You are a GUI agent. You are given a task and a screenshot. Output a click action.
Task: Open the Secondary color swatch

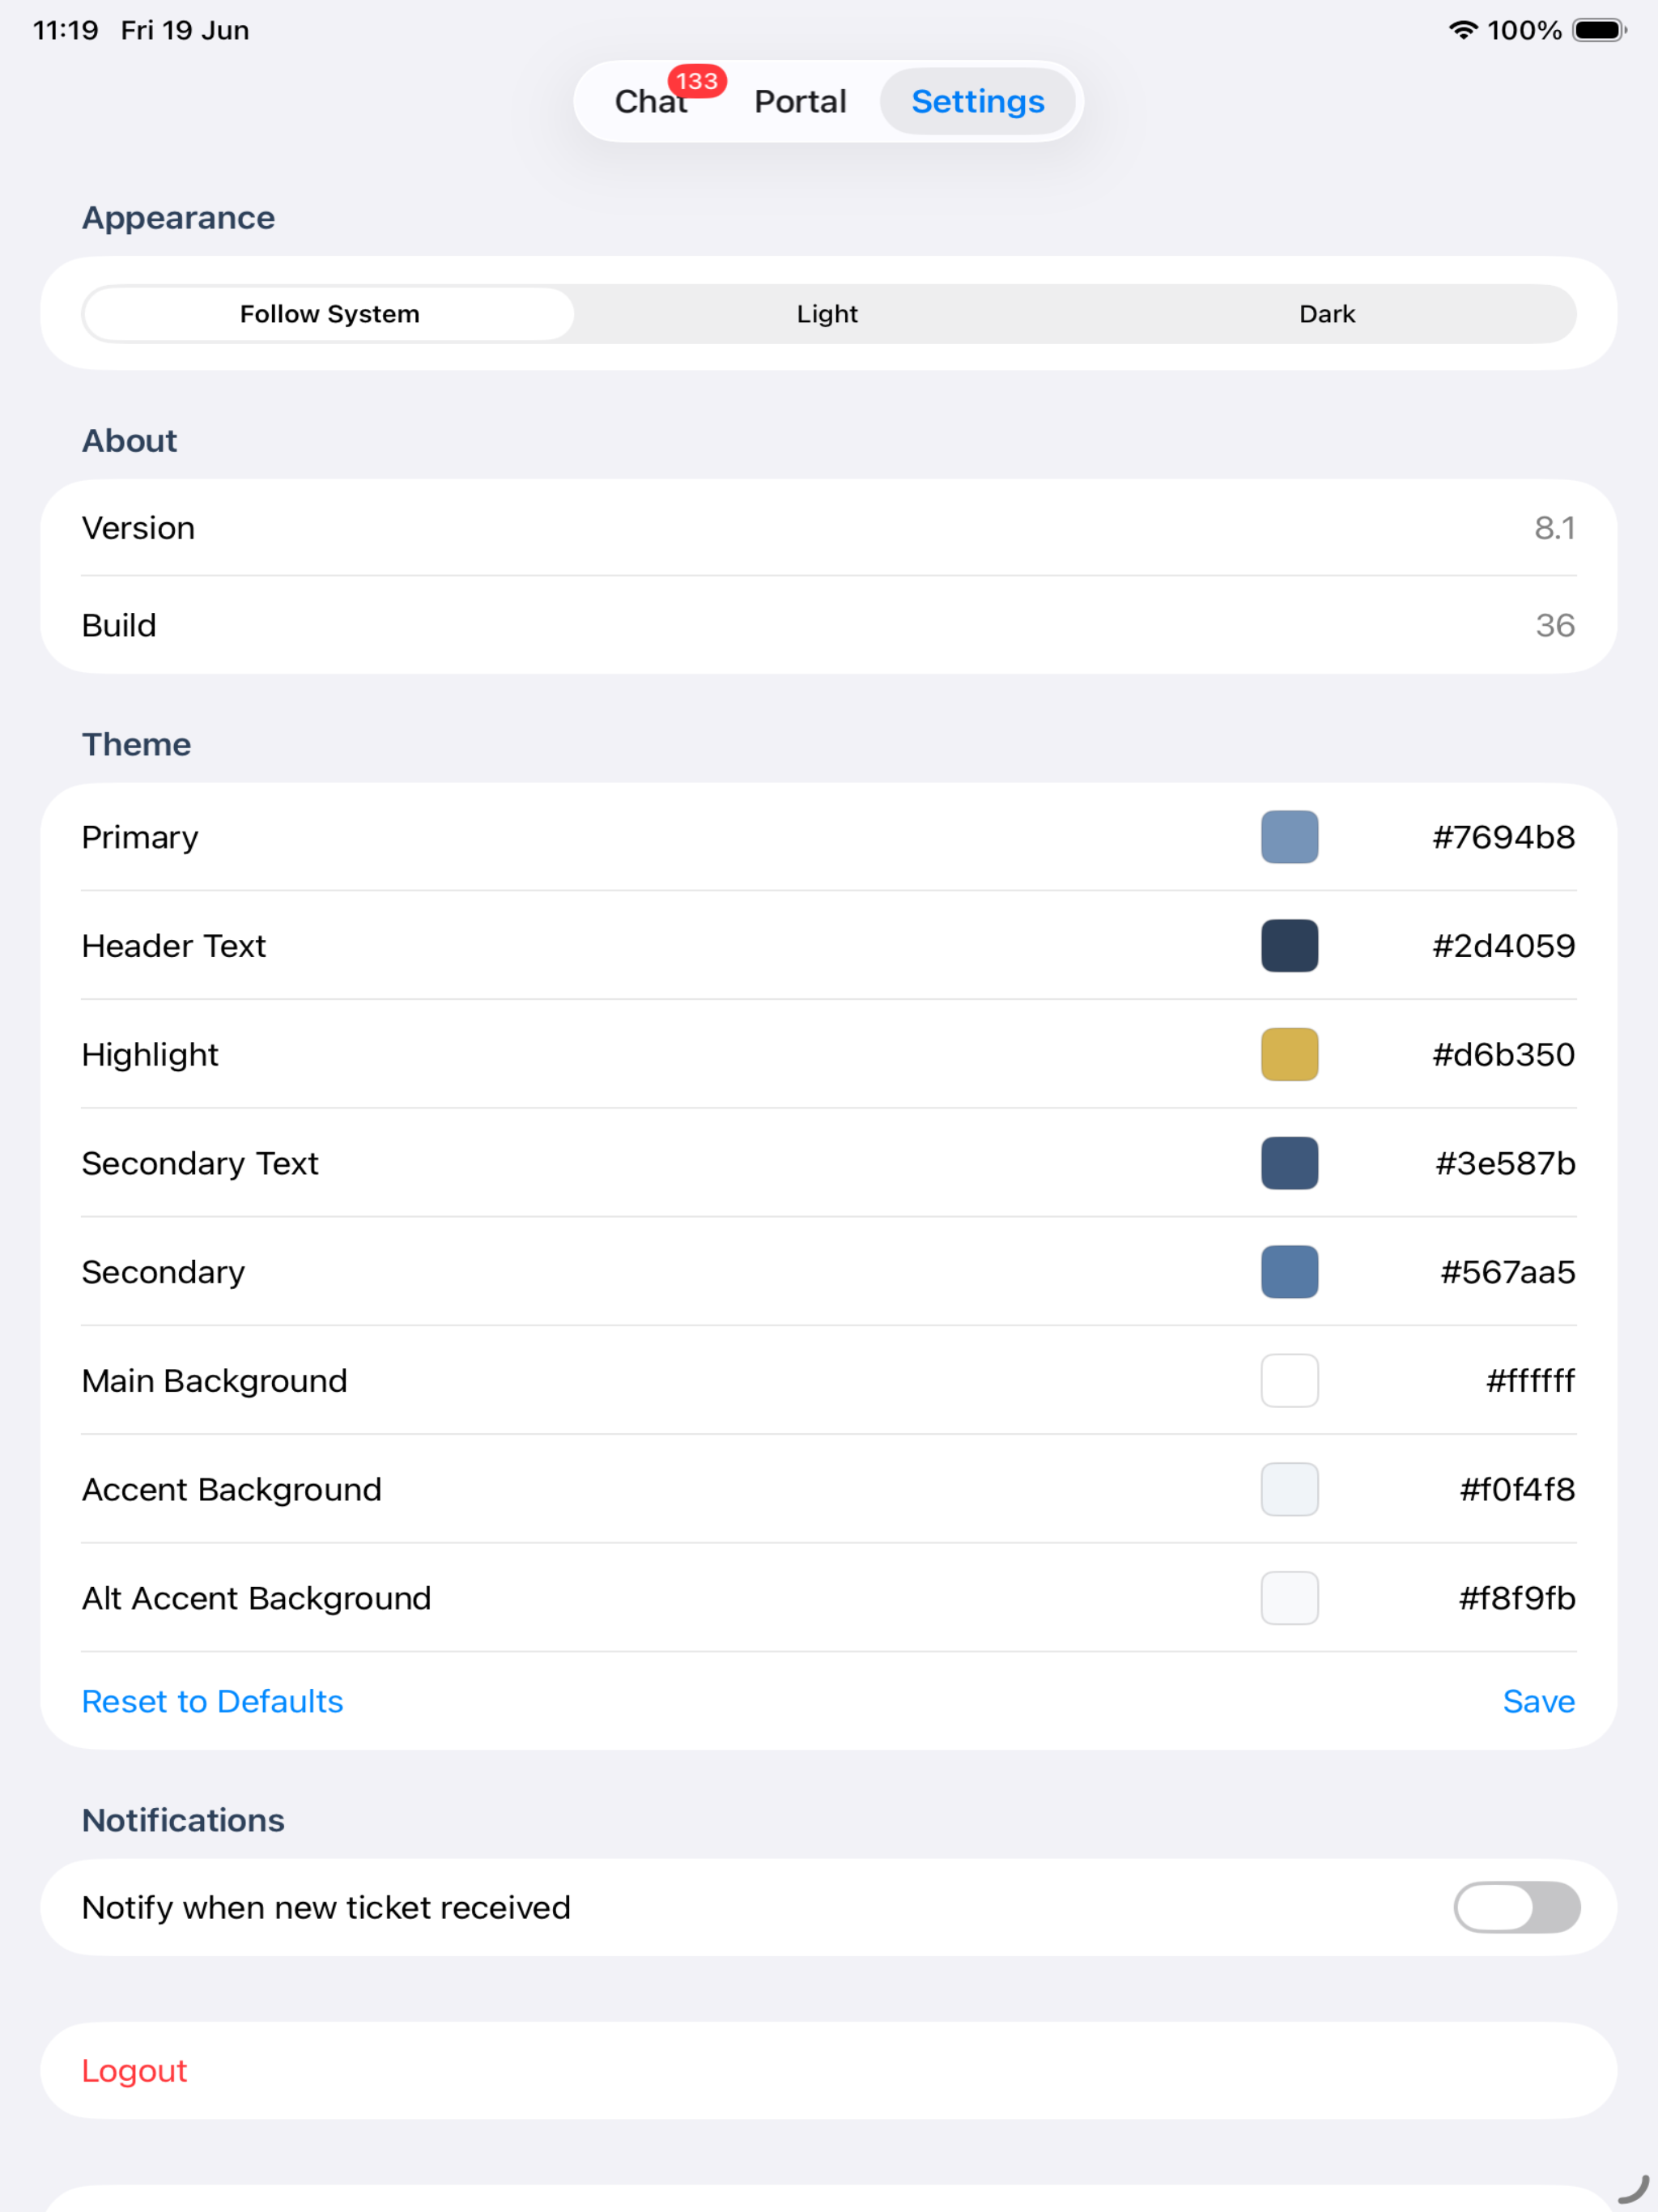click(1289, 1272)
